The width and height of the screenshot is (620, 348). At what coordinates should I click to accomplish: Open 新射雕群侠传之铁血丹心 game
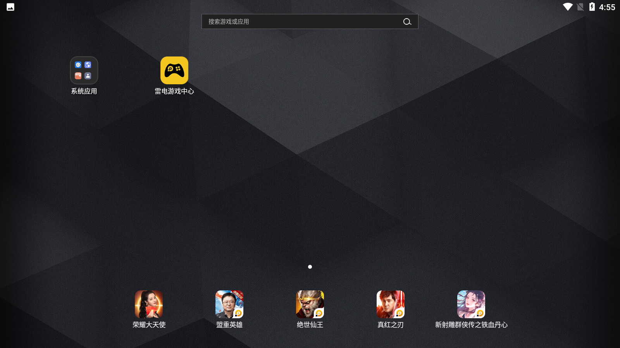[x=471, y=304]
